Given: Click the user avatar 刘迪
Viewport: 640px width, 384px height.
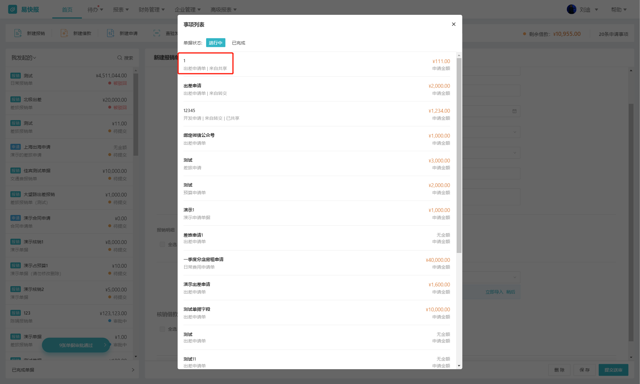Looking at the screenshot, I should (571, 9).
